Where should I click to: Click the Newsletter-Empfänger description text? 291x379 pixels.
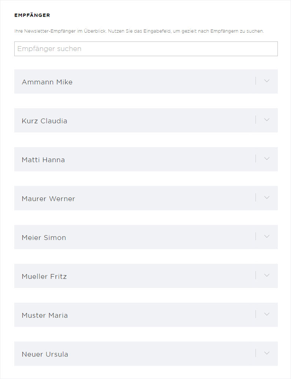[139, 31]
